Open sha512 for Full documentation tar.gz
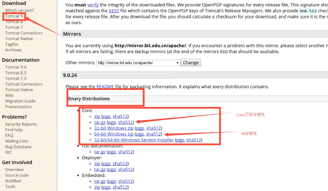The image size is (328, 191). coord(125,152)
